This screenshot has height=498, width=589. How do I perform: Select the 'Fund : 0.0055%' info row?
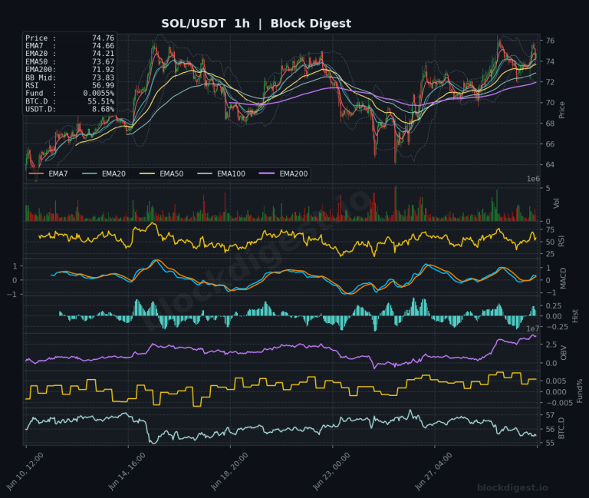click(70, 94)
